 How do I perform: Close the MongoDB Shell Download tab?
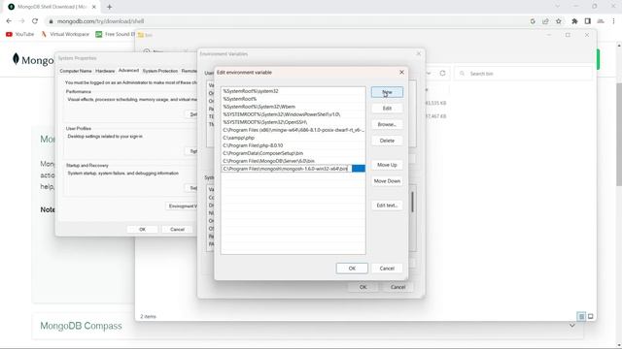click(94, 7)
